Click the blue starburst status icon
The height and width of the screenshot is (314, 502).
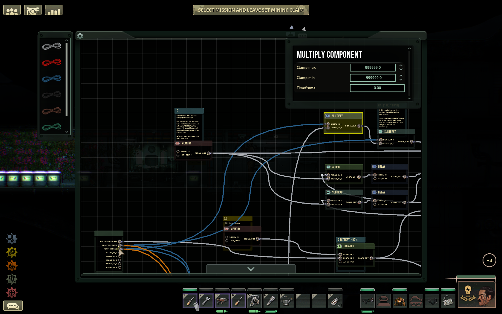(x=12, y=239)
